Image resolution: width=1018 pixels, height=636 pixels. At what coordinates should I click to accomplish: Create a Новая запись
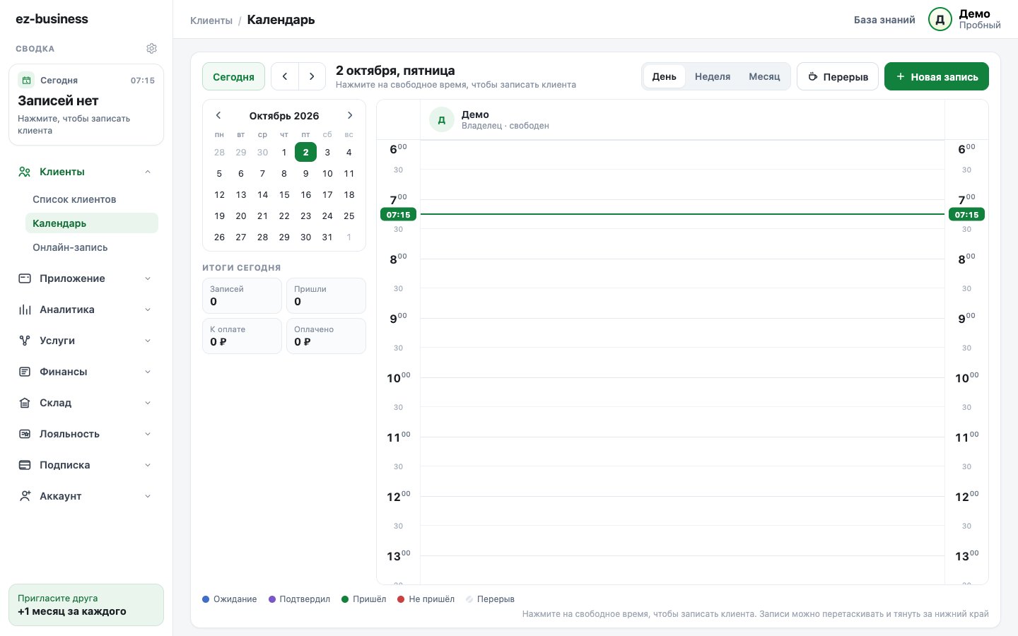[x=937, y=76]
